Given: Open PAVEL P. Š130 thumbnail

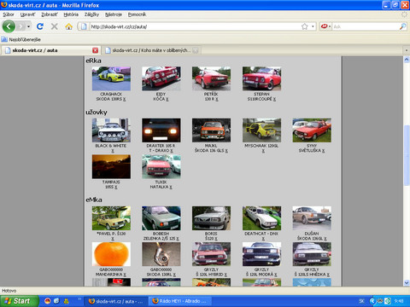Looking at the screenshot, I should [x=111, y=218].
